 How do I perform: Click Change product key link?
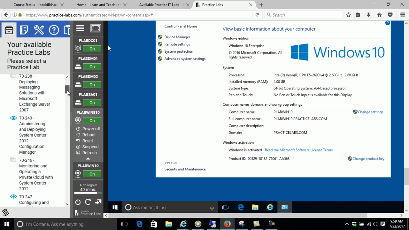[368, 159]
